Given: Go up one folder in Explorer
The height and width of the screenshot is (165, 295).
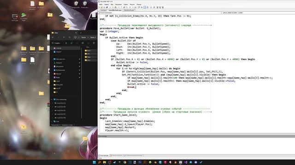Looking at the screenshot, I should [64, 38].
